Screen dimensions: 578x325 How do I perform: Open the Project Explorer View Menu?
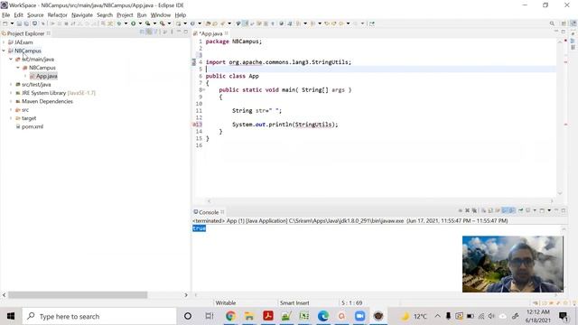[x=172, y=32]
